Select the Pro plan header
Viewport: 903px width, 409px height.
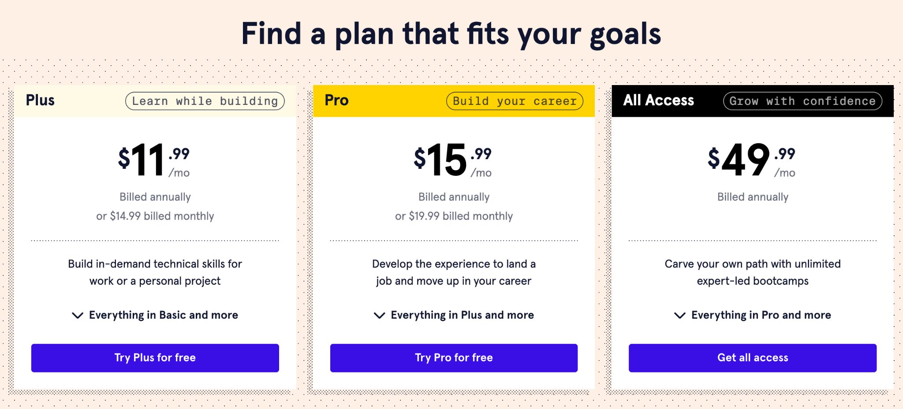pyautogui.click(x=336, y=100)
